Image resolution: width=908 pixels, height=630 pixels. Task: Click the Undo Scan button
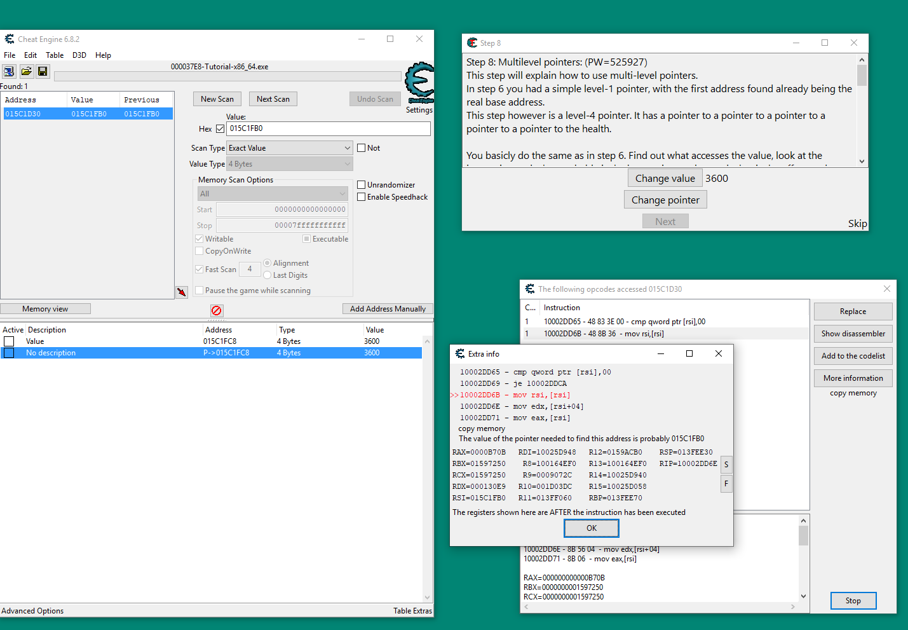(x=375, y=99)
